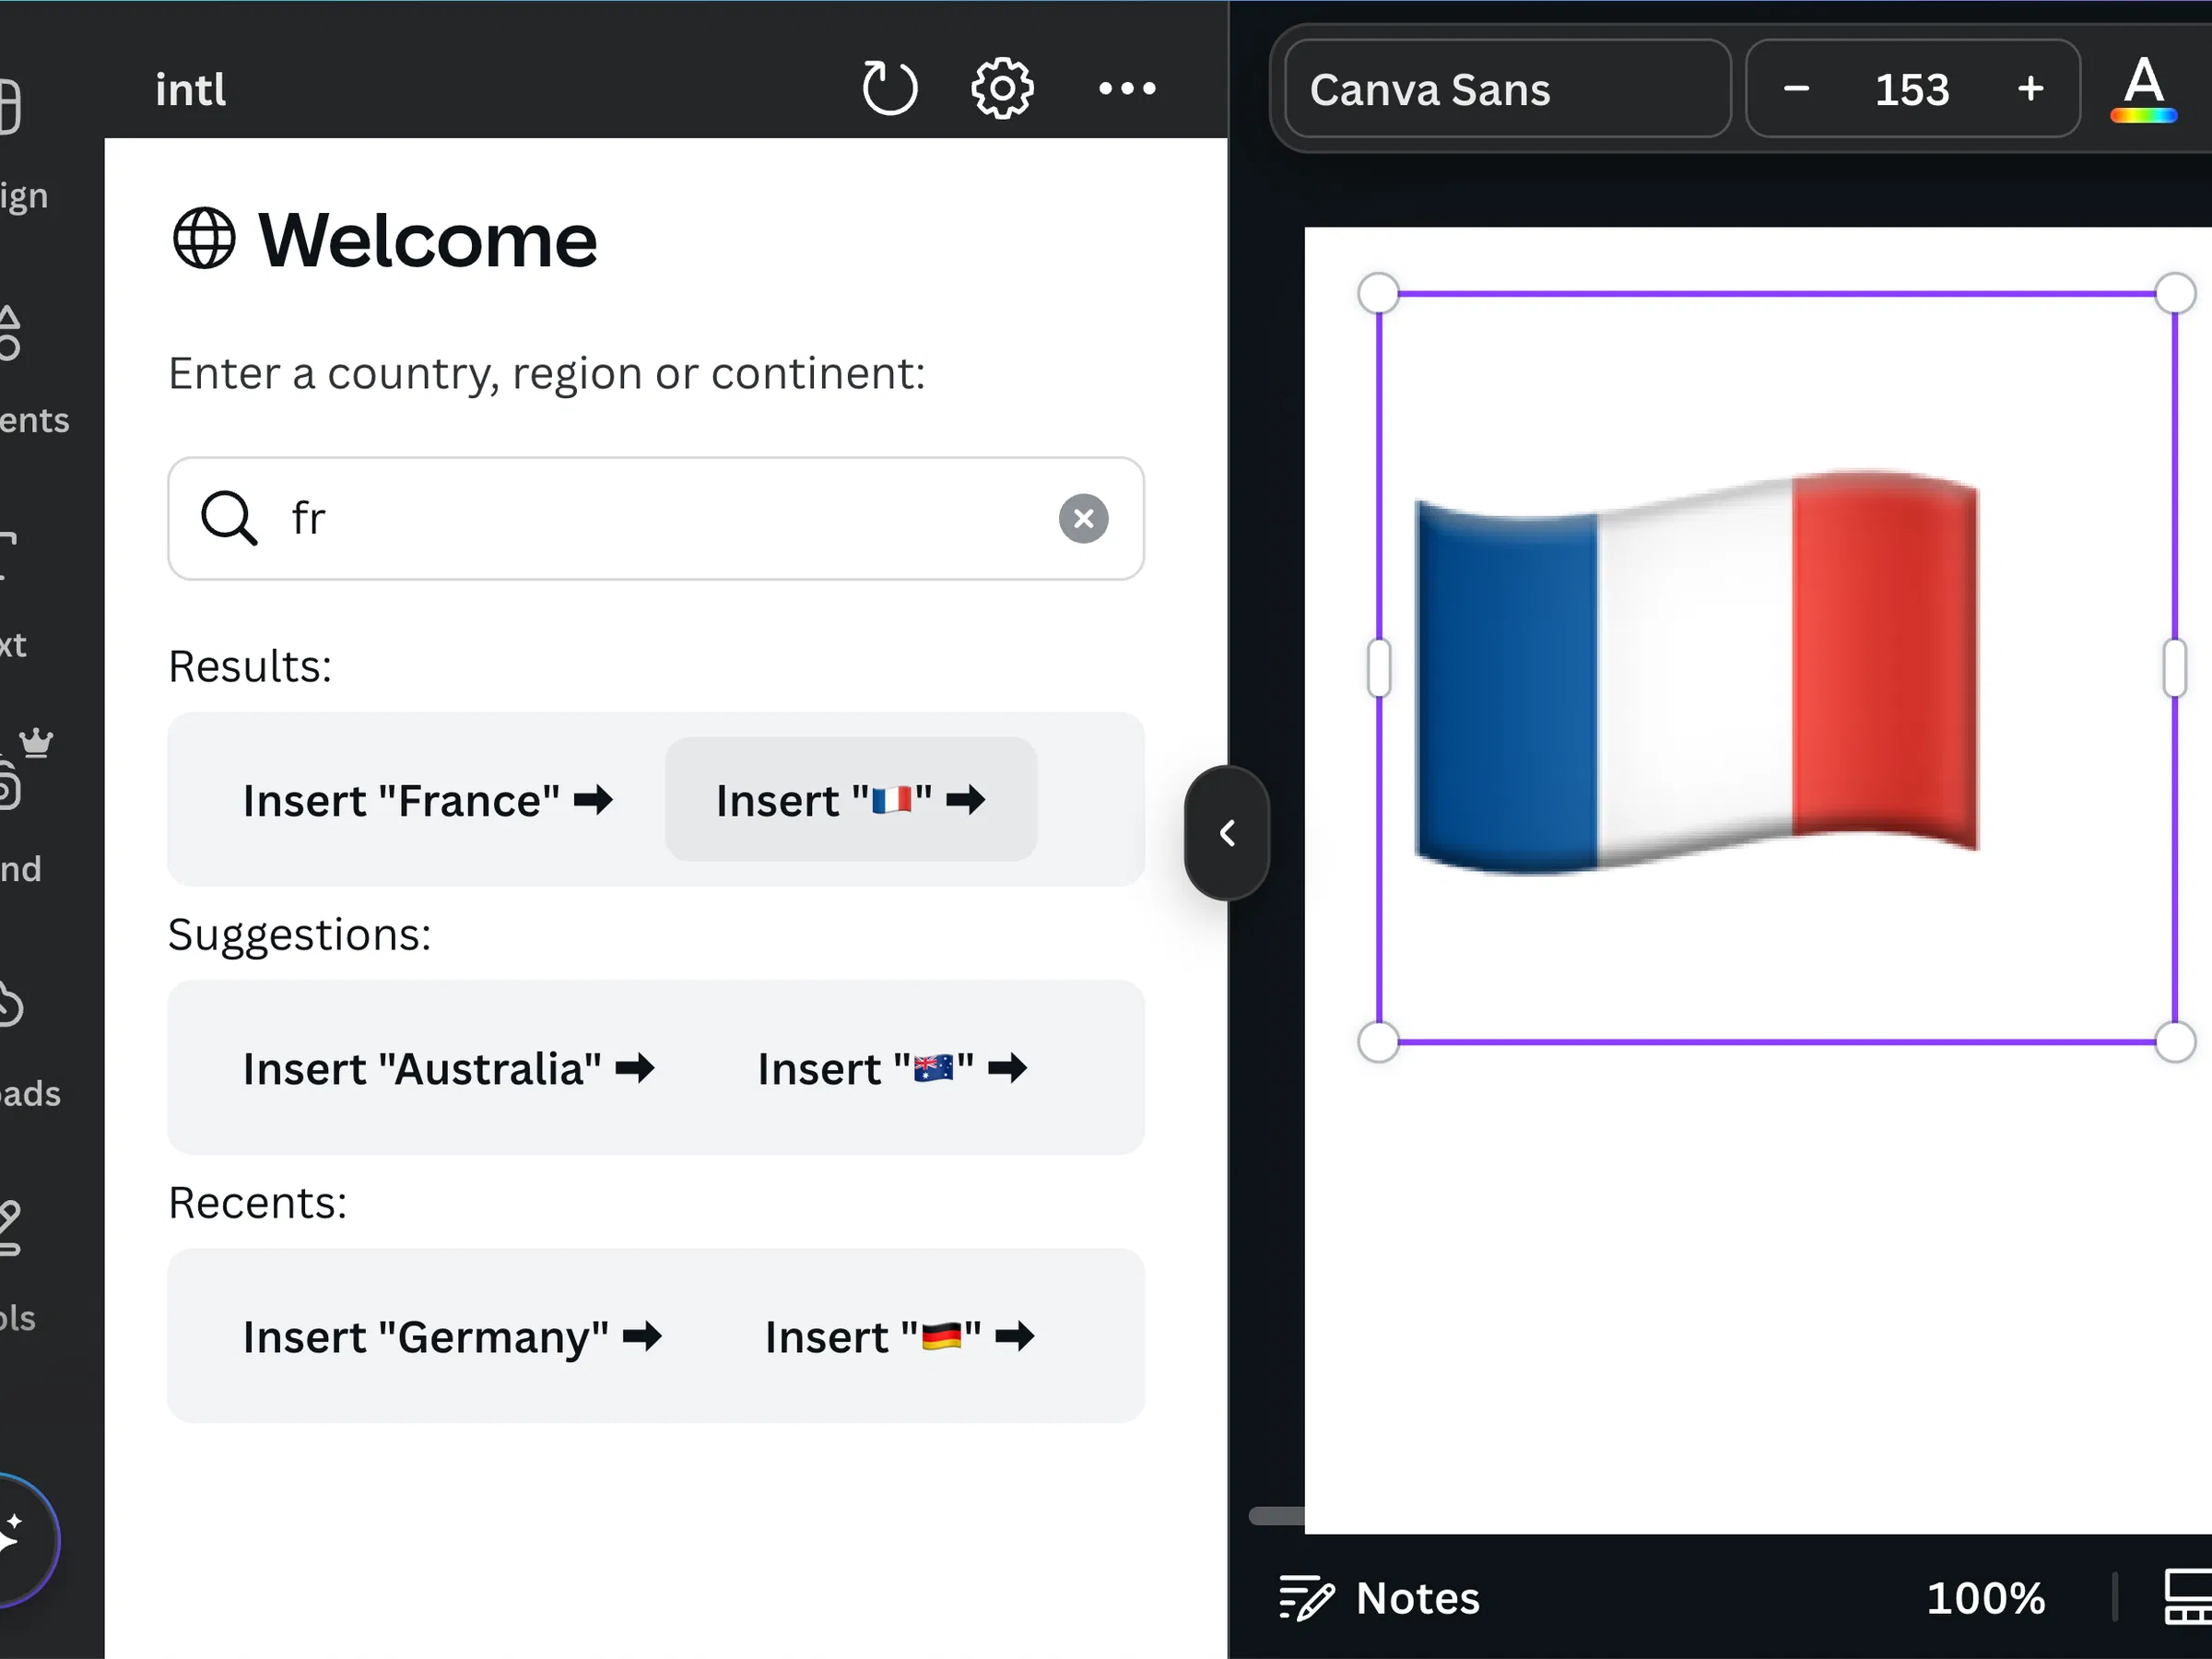Click the refresh app icon
2212x1659 pixels.
(x=889, y=89)
